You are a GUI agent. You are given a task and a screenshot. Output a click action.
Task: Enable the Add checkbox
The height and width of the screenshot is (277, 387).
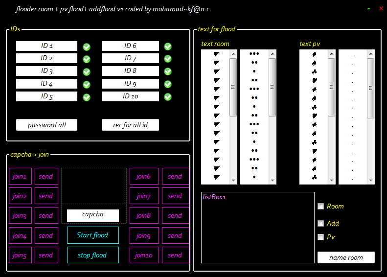pos(320,224)
